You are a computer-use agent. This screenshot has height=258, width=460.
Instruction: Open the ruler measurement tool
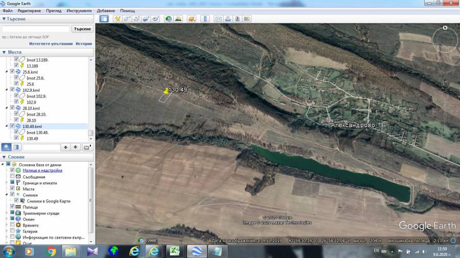coord(205,19)
